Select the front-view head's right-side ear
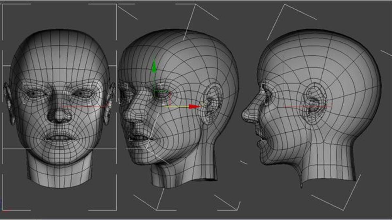This screenshot has height=220, width=392. (x=109, y=103)
